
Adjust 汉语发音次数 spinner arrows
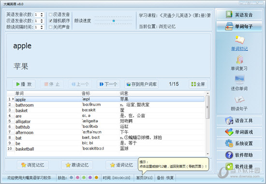pyautogui.click(x=42, y=21)
